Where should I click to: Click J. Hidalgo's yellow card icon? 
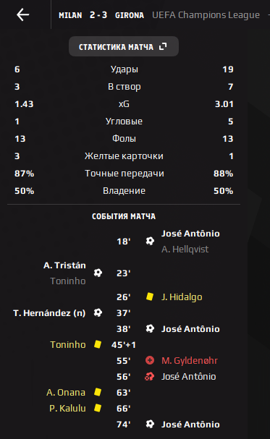click(150, 297)
